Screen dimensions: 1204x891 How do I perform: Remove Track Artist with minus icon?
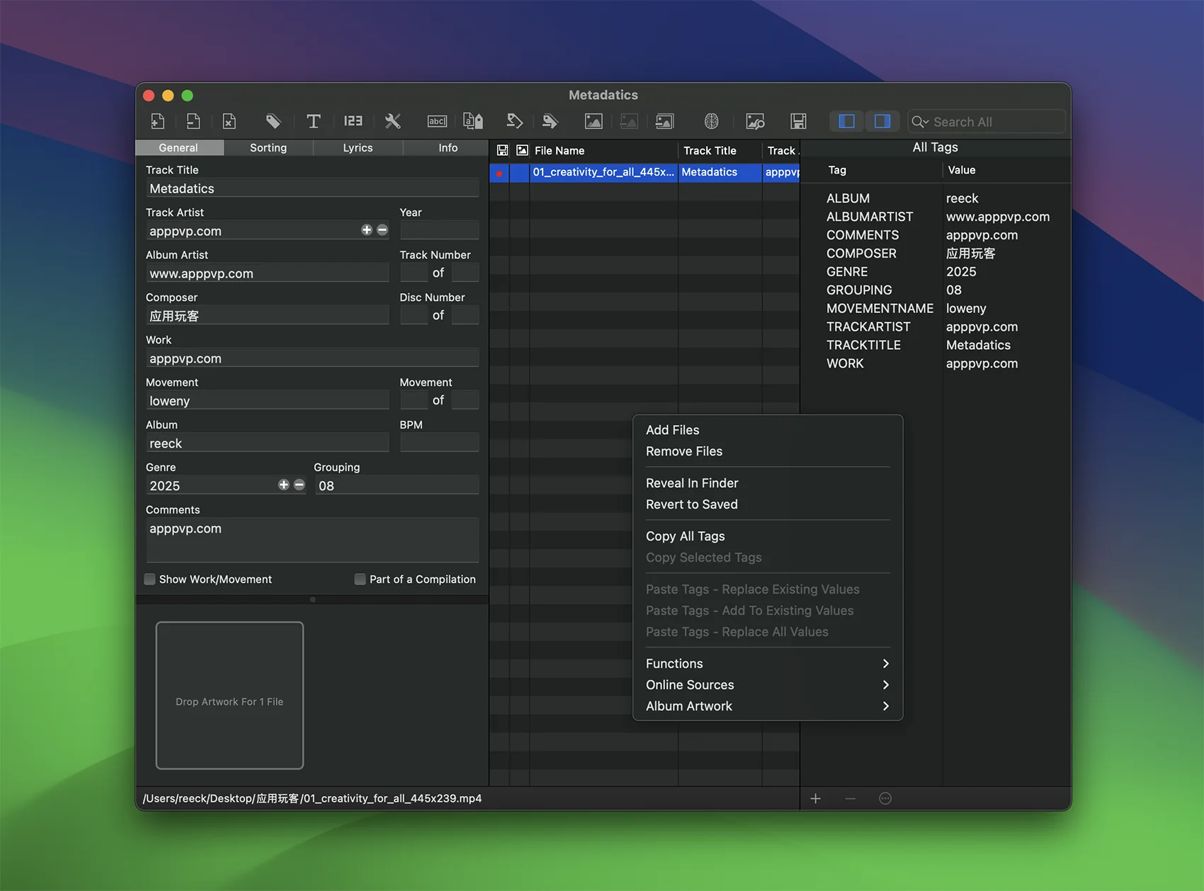(382, 229)
